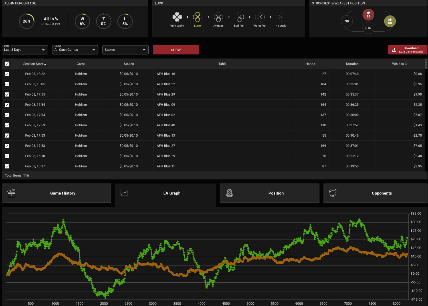Screen dimensions: 428x306
Task: Select the Lucky clover icon
Action: pos(198,17)
